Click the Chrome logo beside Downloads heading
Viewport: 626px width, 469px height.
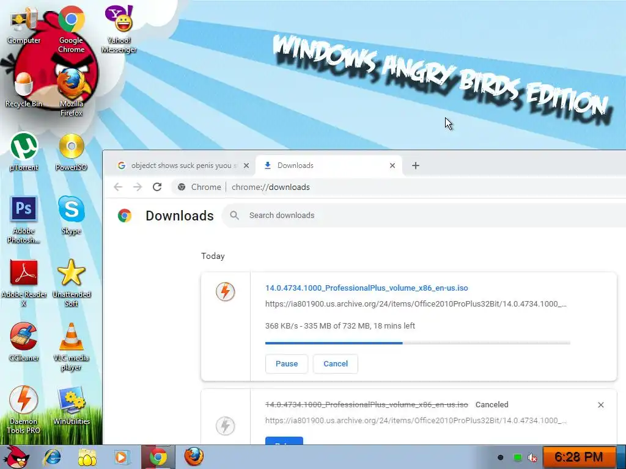coord(125,216)
